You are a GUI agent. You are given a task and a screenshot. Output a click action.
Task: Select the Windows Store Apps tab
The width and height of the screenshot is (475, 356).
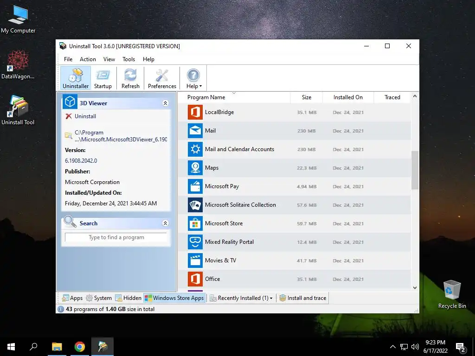point(174,298)
